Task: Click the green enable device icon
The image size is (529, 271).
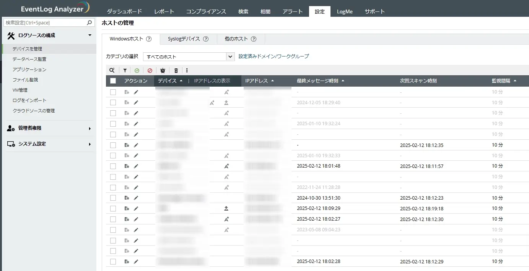Action: tap(137, 71)
